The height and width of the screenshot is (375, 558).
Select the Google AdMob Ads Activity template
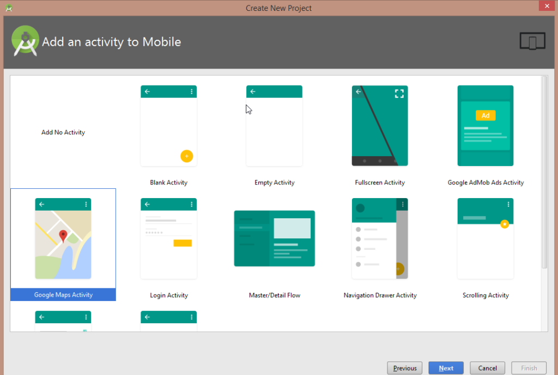(485, 125)
